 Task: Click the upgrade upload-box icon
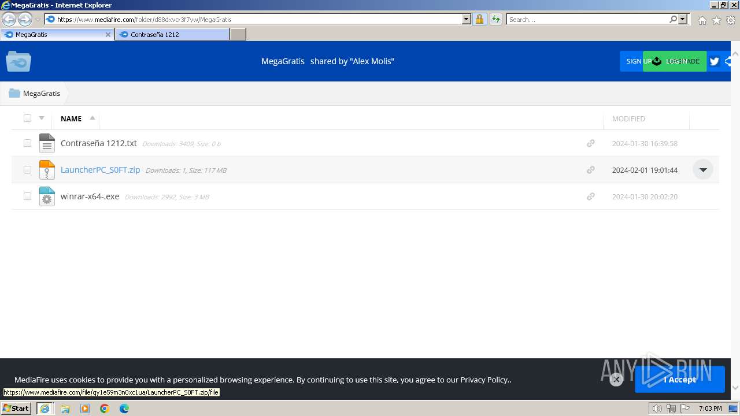[x=657, y=61]
